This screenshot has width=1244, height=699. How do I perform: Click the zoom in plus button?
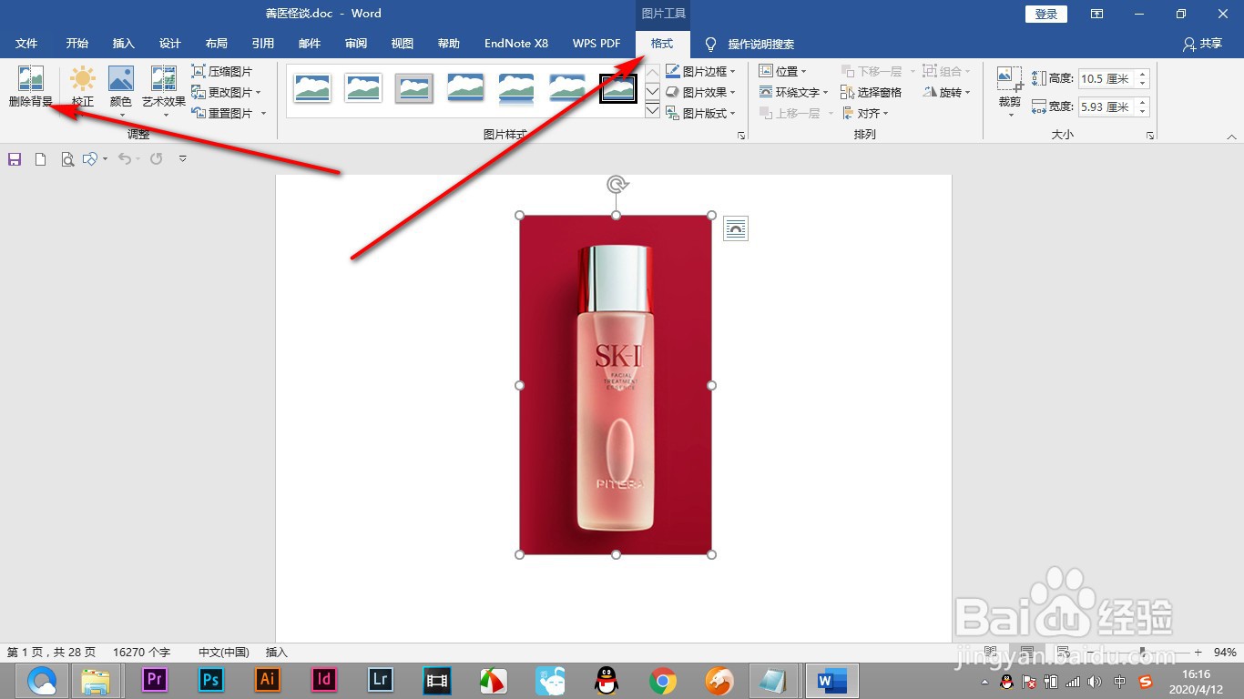pyautogui.click(x=1198, y=653)
